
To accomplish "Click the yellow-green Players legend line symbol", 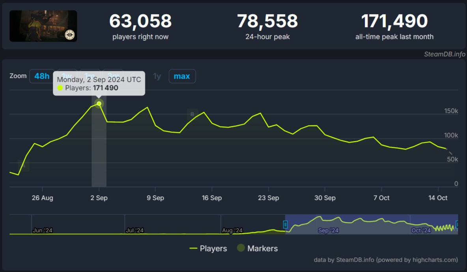I will (193, 248).
